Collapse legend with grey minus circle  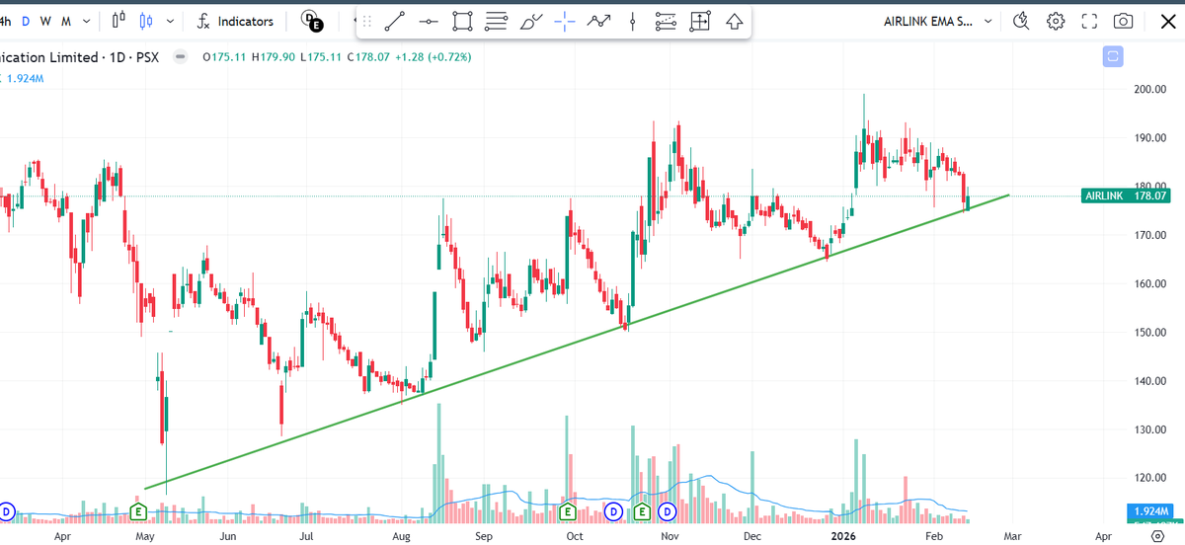181,57
